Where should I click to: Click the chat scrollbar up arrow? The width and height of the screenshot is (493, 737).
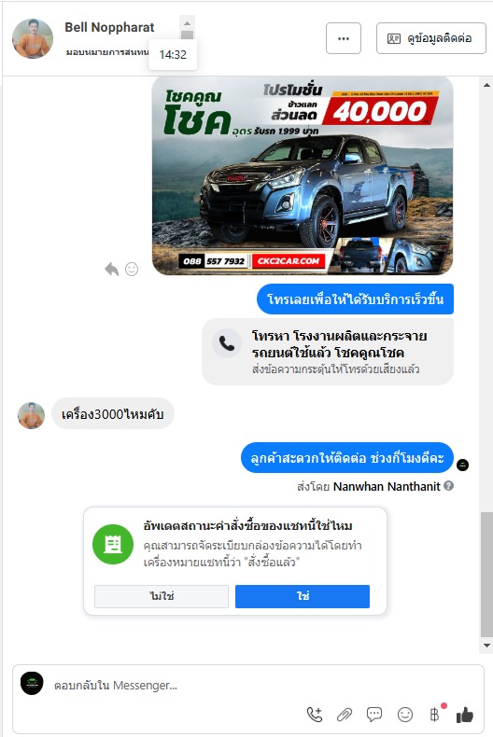click(486, 85)
